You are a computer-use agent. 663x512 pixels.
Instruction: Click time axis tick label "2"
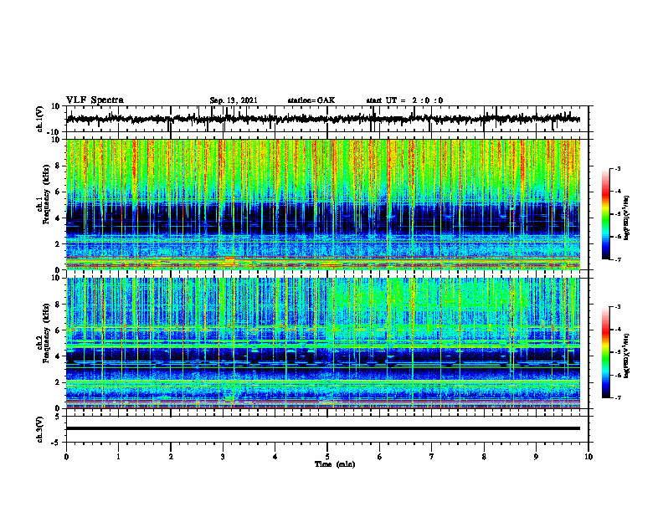(x=171, y=457)
